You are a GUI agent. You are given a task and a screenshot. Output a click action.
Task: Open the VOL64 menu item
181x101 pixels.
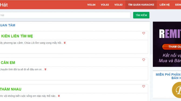(x=91, y=5)
